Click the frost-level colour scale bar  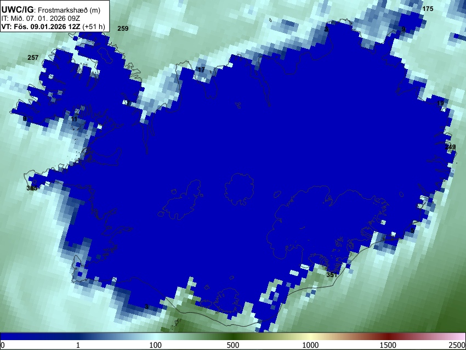233,336
